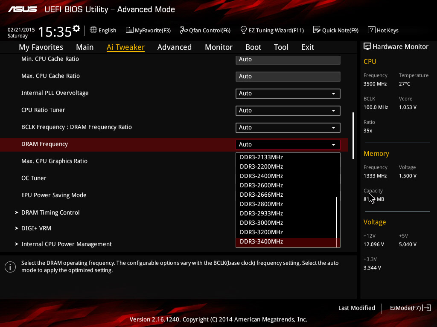This screenshot has height=327, width=437.
Task: Switch to EzMode(F7)
Action: (411, 308)
